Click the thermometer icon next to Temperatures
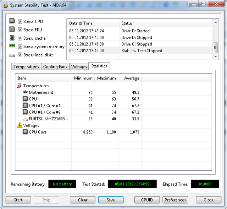Screen dimensions: 227x209 tap(19, 86)
